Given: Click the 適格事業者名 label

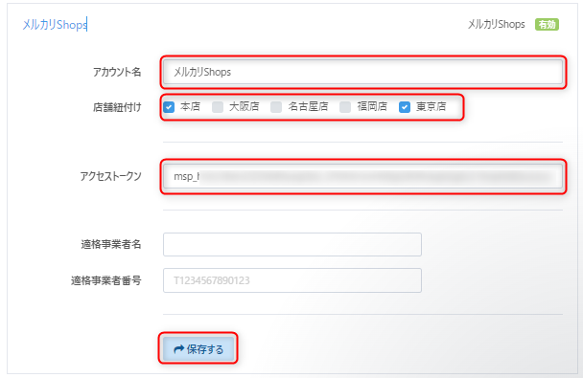Looking at the screenshot, I should (x=111, y=244).
